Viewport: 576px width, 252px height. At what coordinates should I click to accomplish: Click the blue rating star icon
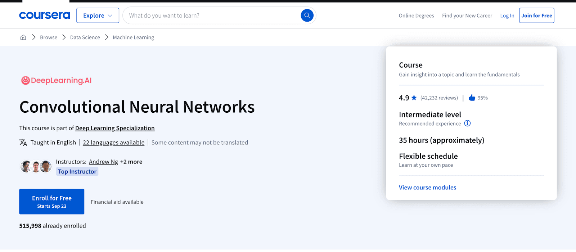414,98
